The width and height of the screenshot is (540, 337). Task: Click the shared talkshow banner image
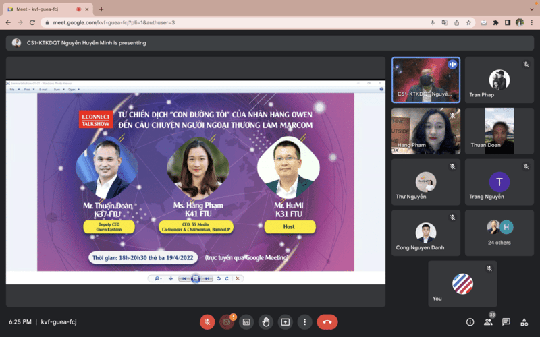196,182
